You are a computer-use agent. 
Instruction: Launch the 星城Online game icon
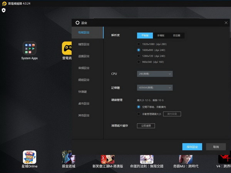click(x=29, y=157)
